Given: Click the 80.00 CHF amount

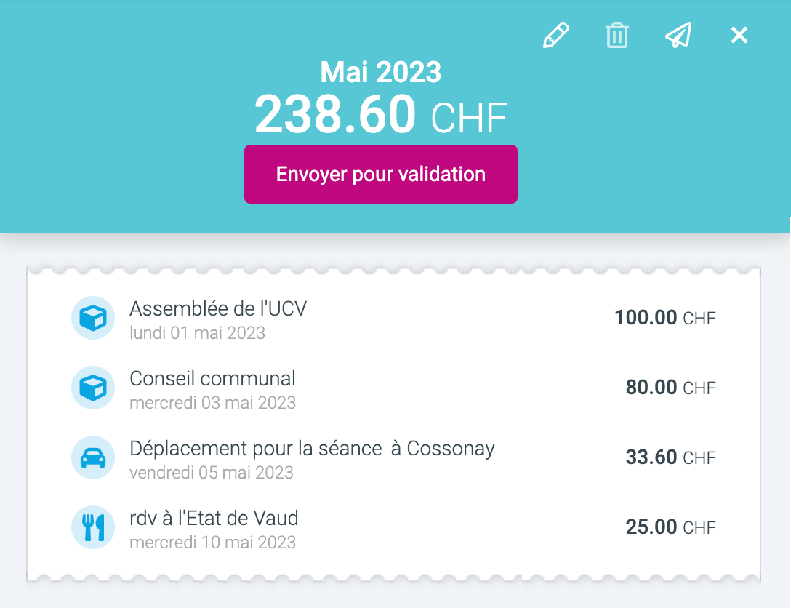Looking at the screenshot, I should [x=670, y=388].
